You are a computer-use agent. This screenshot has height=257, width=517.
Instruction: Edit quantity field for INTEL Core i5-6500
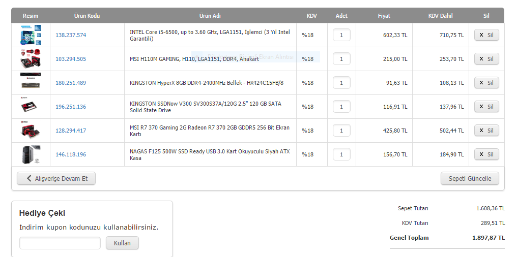[341, 35]
